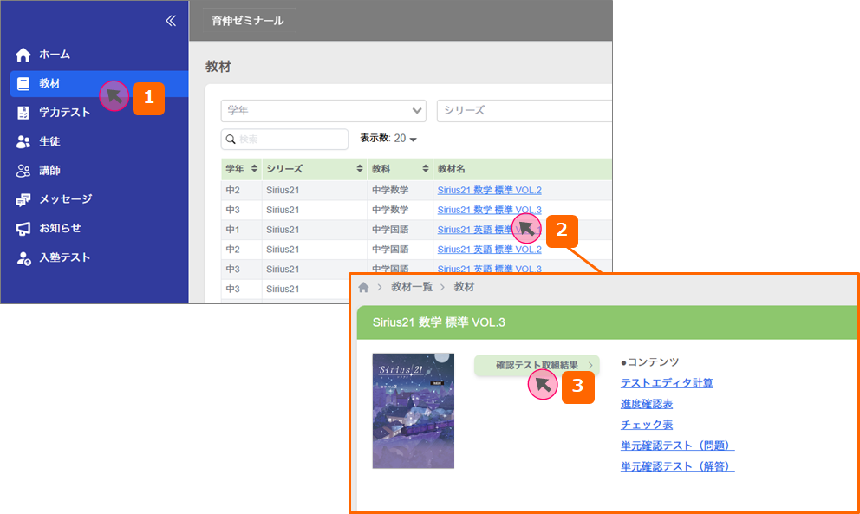This screenshot has height=514, width=860.
Task: Click the 生徒 students icon
Action: click(23, 141)
